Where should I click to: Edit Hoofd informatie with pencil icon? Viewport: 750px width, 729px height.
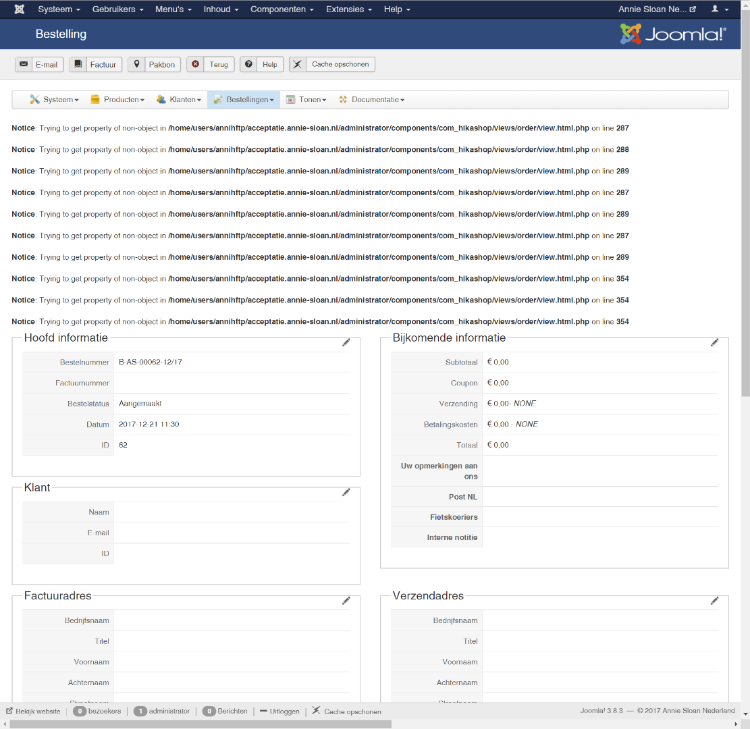click(346, 342)
